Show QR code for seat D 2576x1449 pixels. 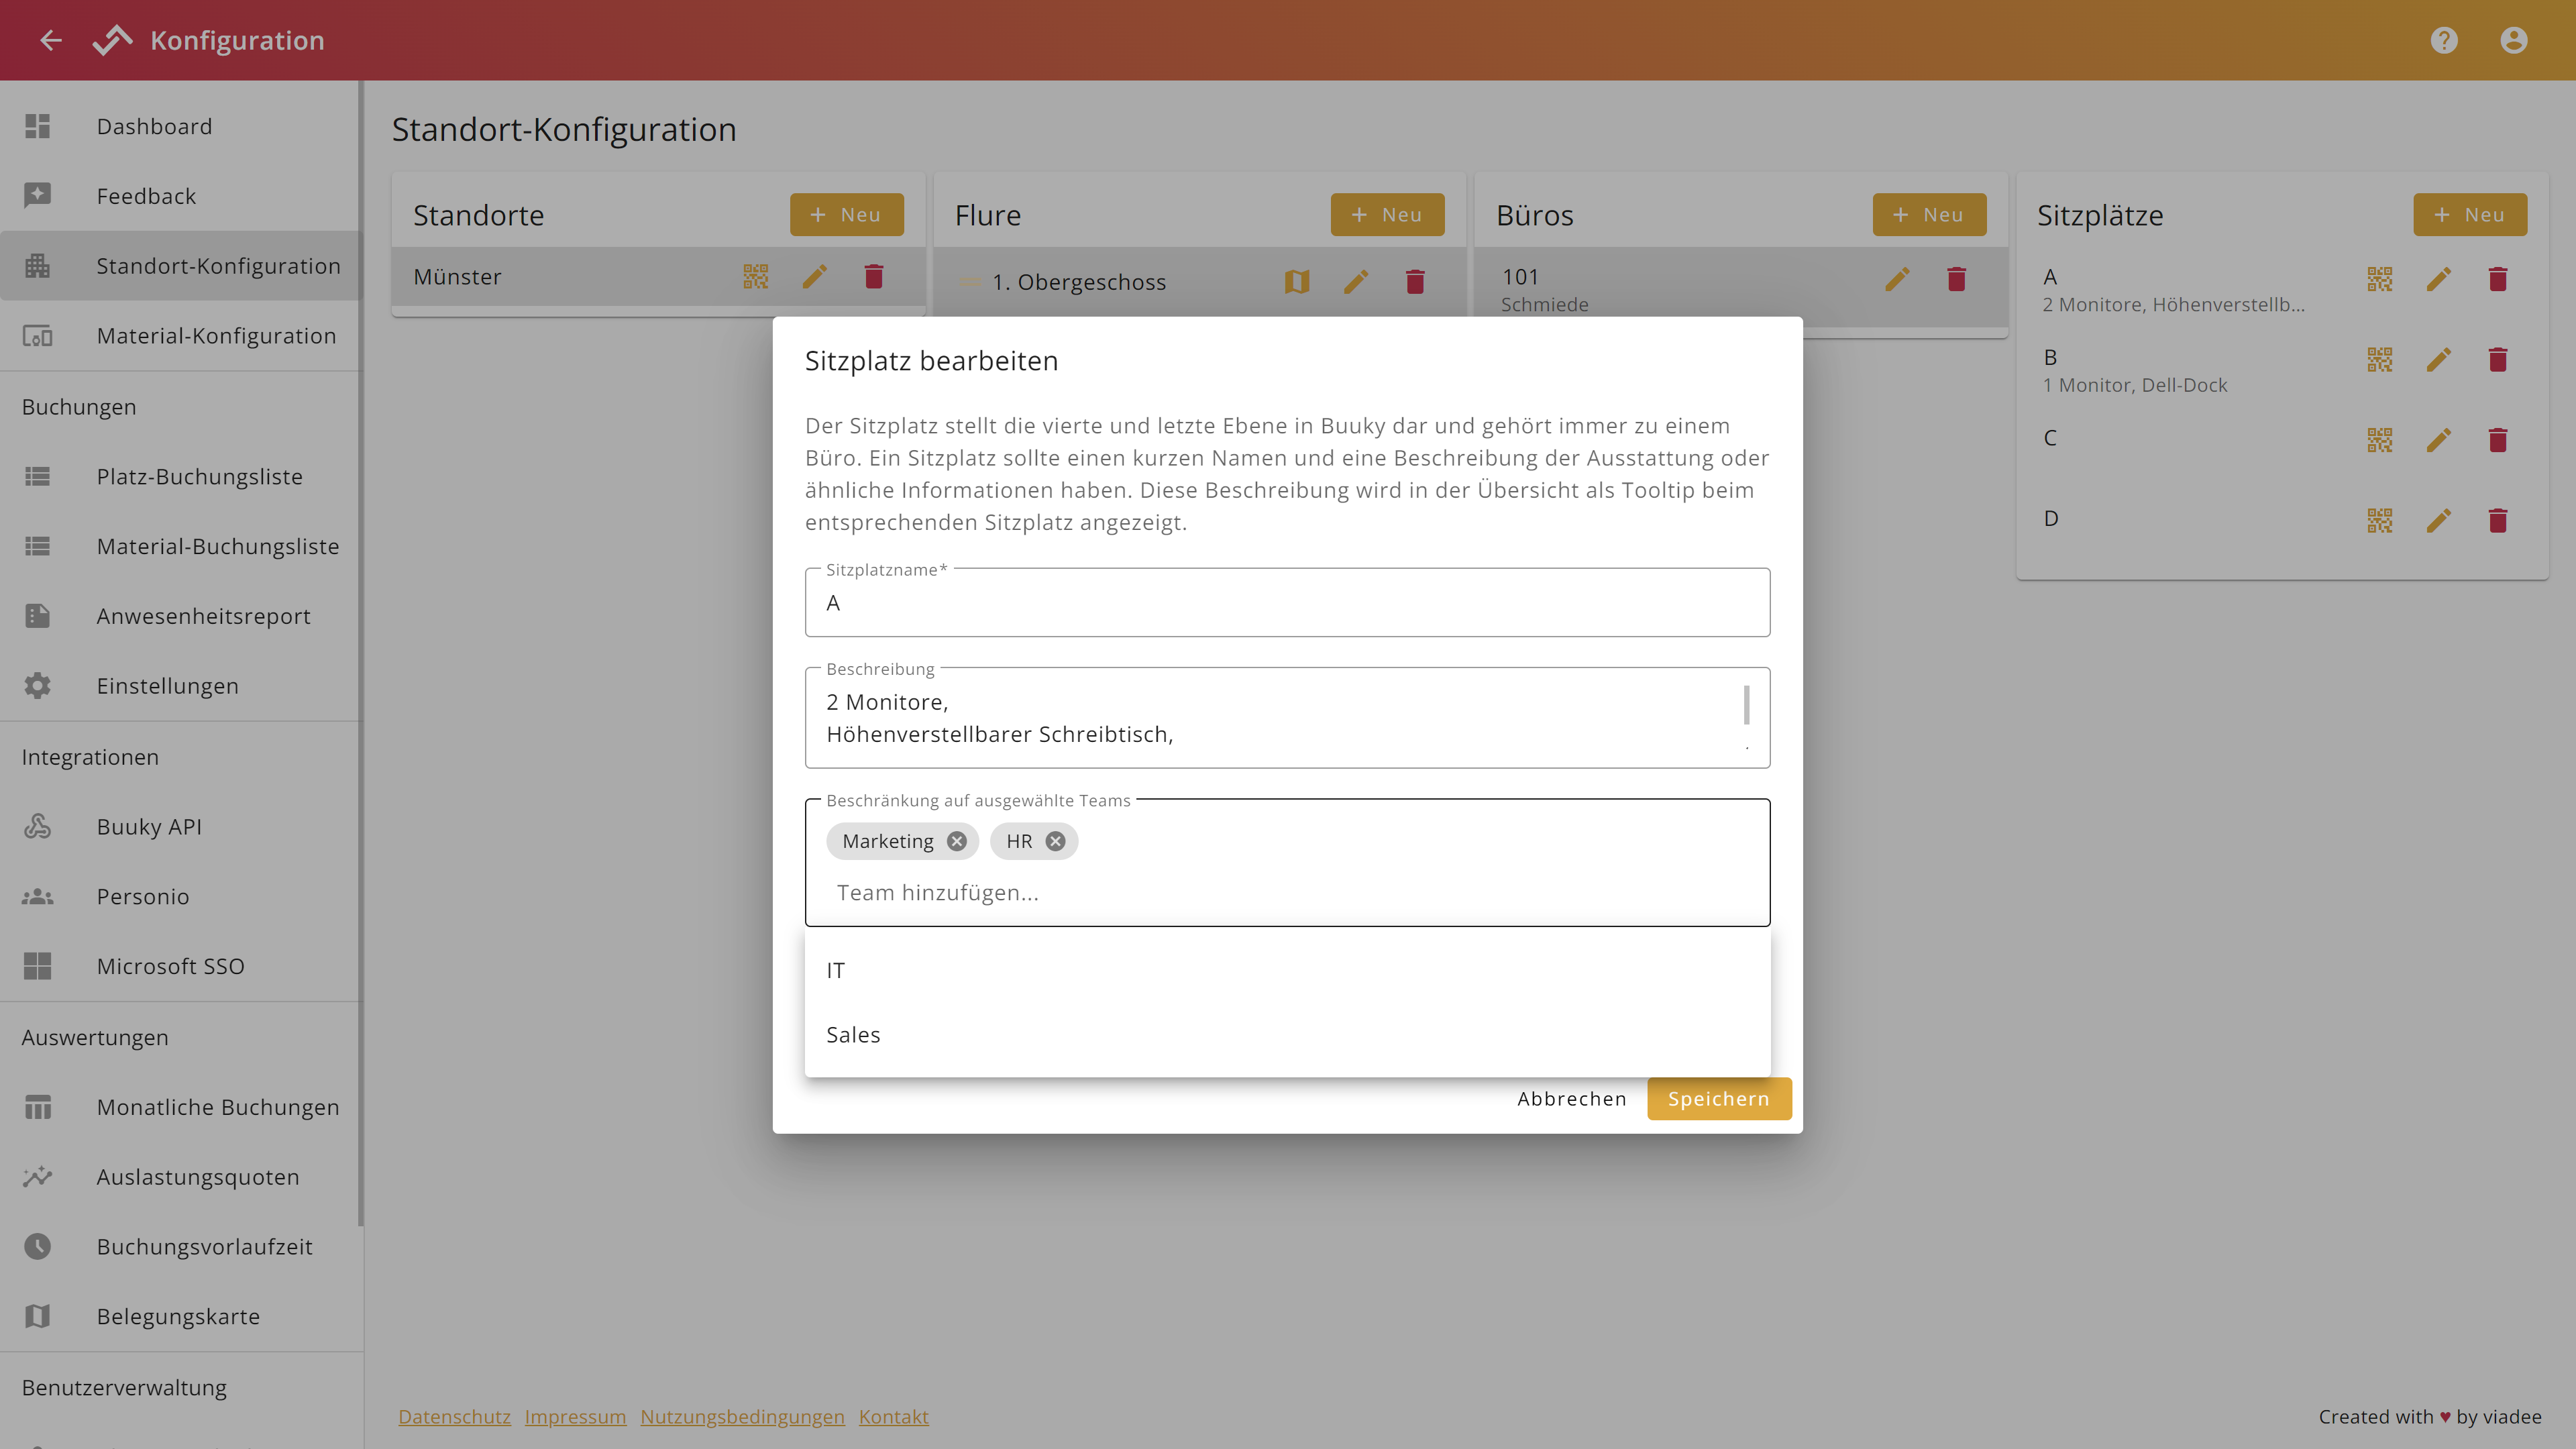click(x=2380, y=520)
